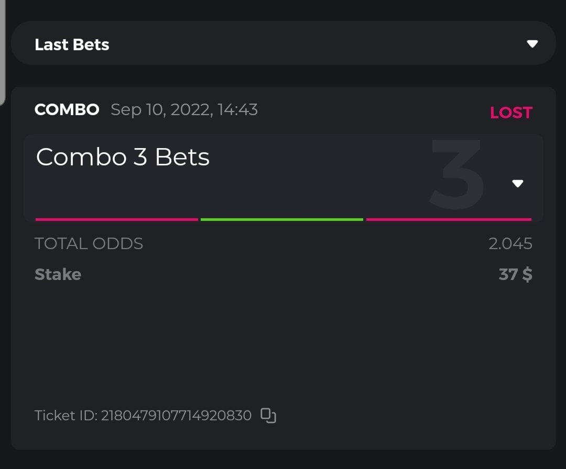The image size is (566, 469).
Task: Click the Sep 10, 2022 timestamp
Action: [x=184, y=110]
